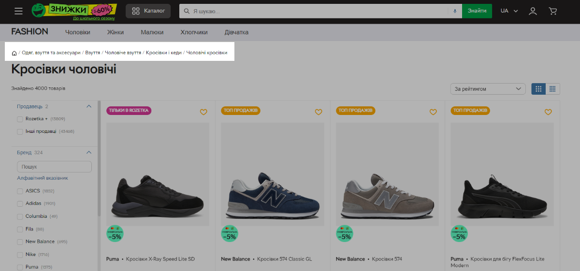Open the Чоловіки fashion tab
The height and width of the screenshot is (271, 580).
(x=78, y=32)
